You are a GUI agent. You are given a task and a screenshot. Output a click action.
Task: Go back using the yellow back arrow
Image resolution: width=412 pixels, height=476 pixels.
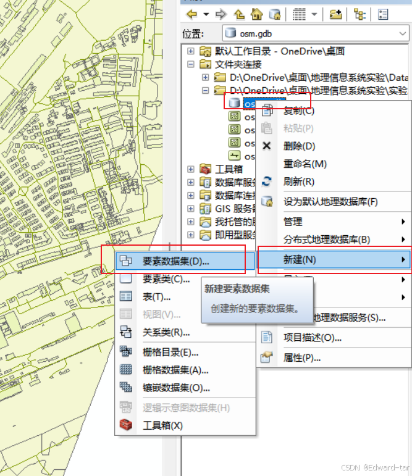click(192, 14)
